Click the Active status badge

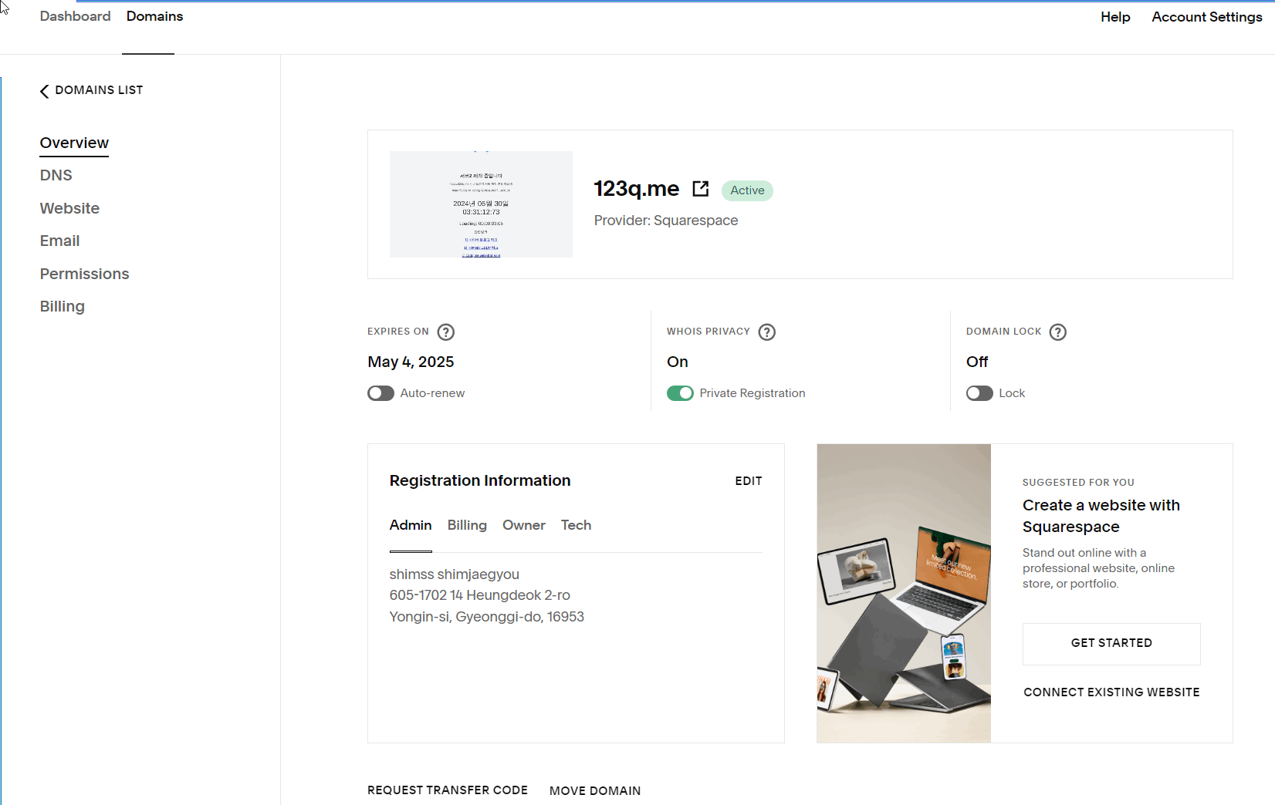tap(747, 190)
